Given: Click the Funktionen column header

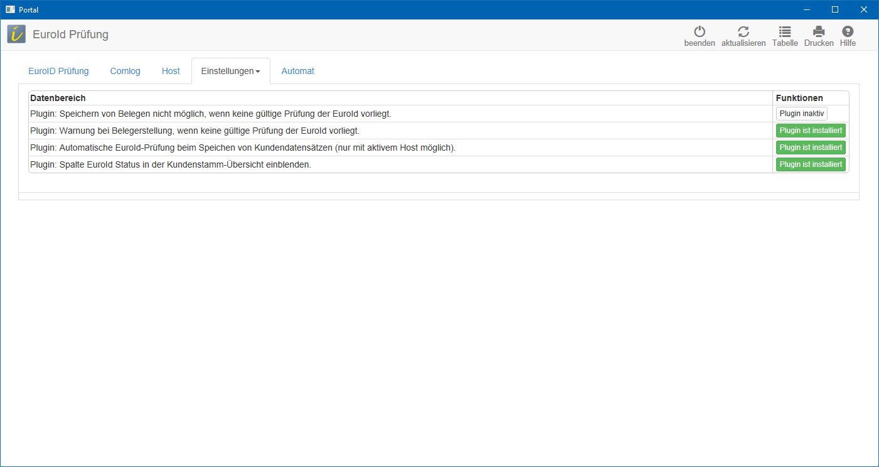Looking at the screenshot, I should (x=799, y=98).
